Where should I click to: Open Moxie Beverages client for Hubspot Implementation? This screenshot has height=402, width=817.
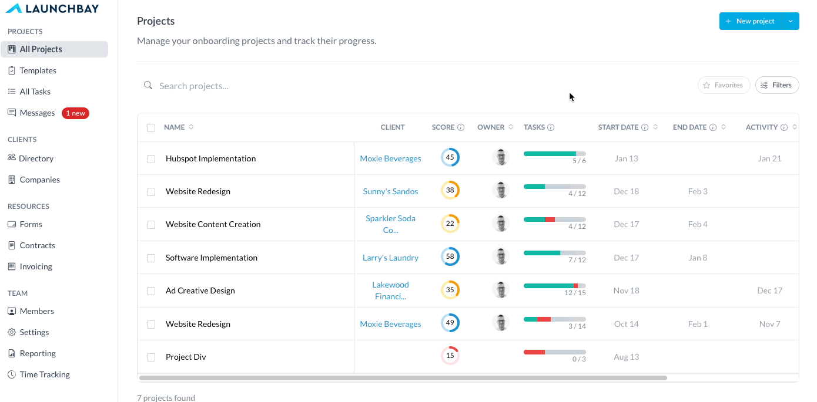click(390, 158)
